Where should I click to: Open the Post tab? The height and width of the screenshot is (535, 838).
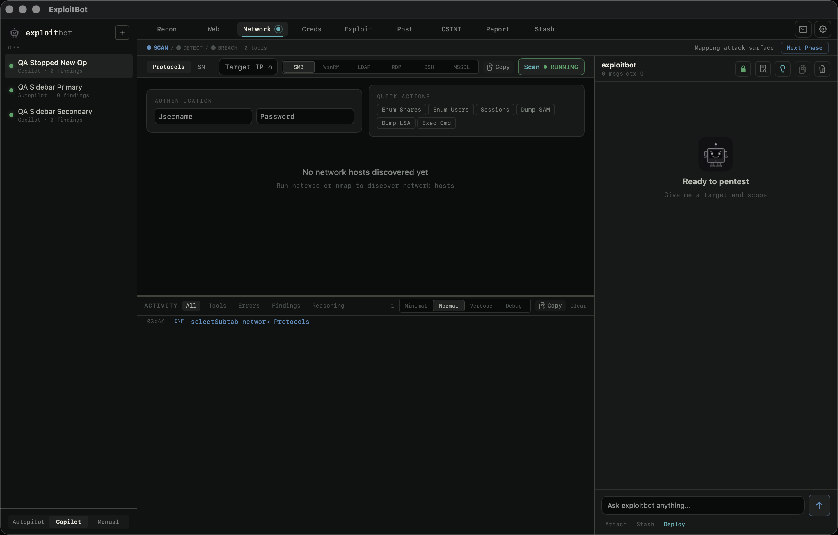click(x=405, y=29)
